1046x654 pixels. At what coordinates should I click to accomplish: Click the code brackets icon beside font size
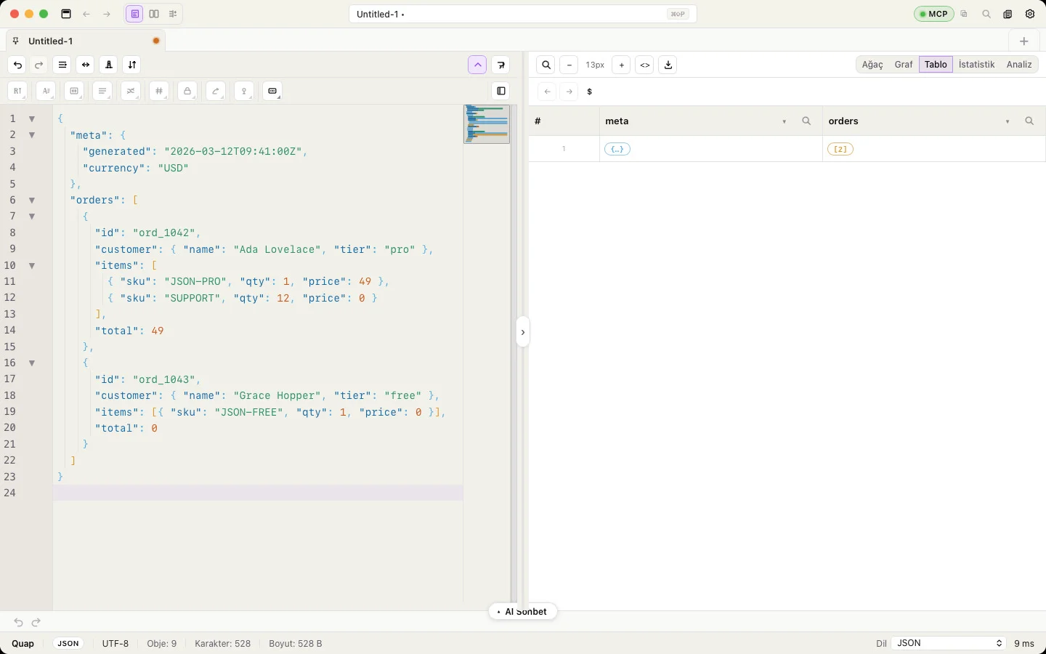pyautogui.click(x=644, y=65)
